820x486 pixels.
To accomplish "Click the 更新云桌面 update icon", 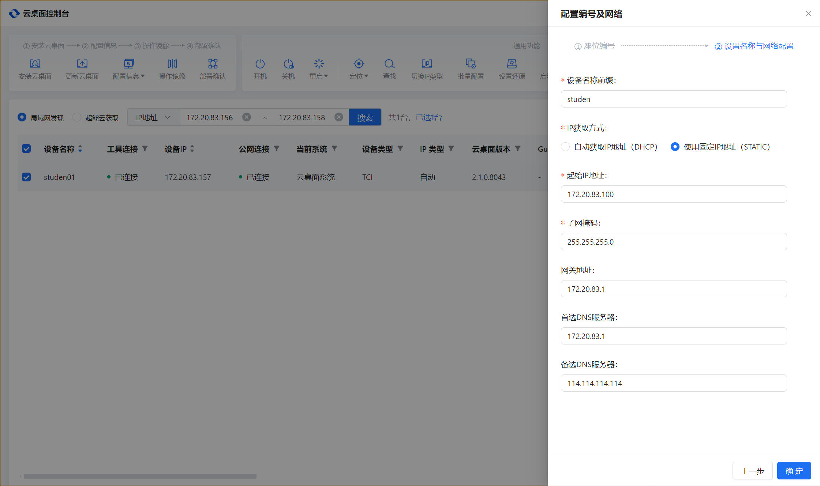I will [82, 64].
